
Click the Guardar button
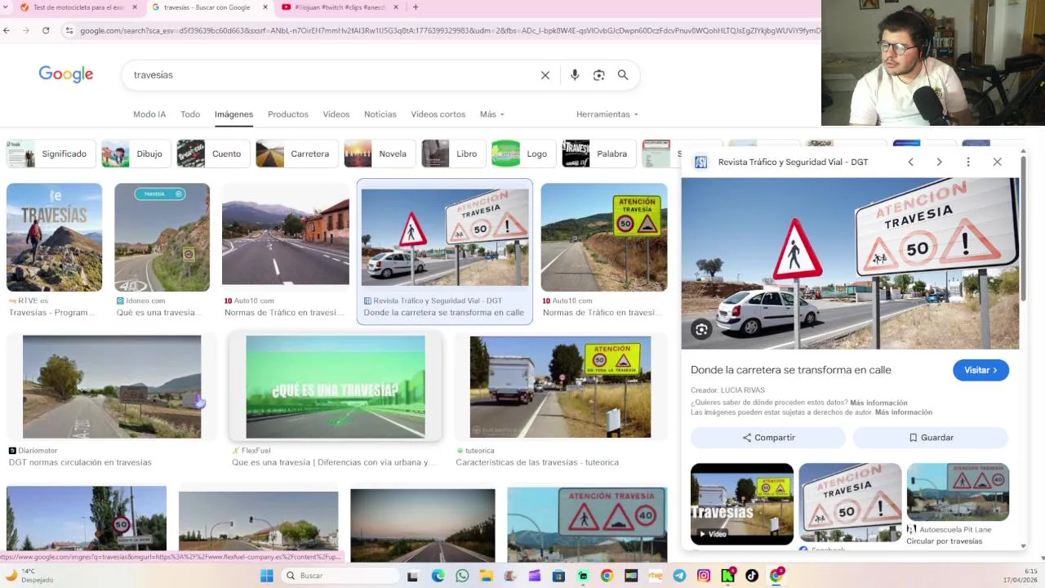tap(931, 438)
